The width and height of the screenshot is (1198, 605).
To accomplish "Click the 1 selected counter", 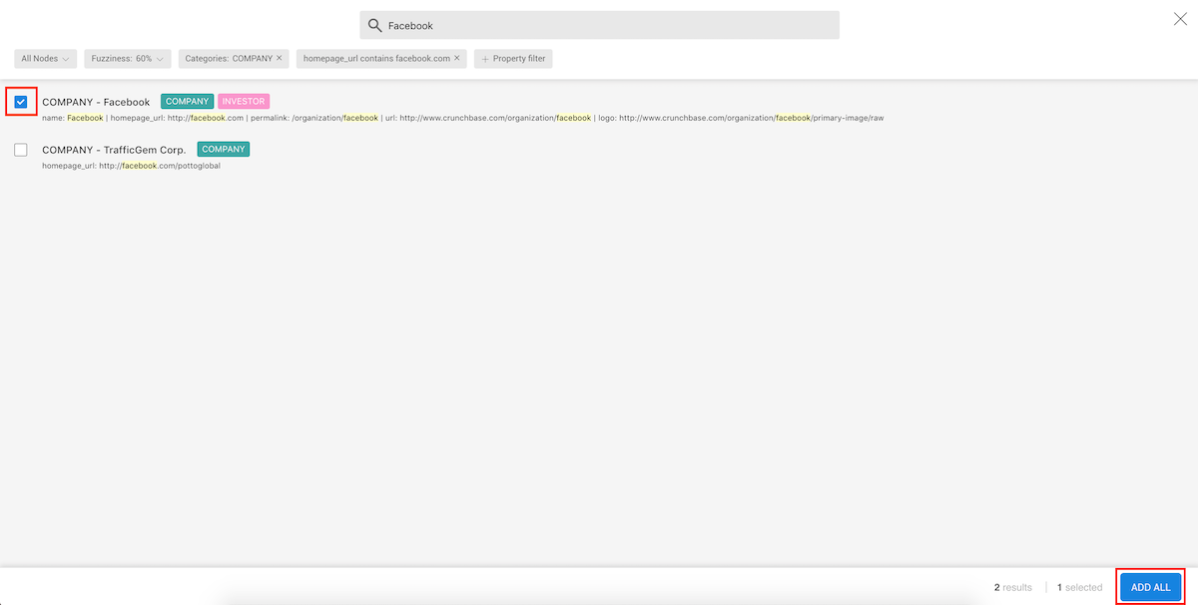I will coord(1079,588).
